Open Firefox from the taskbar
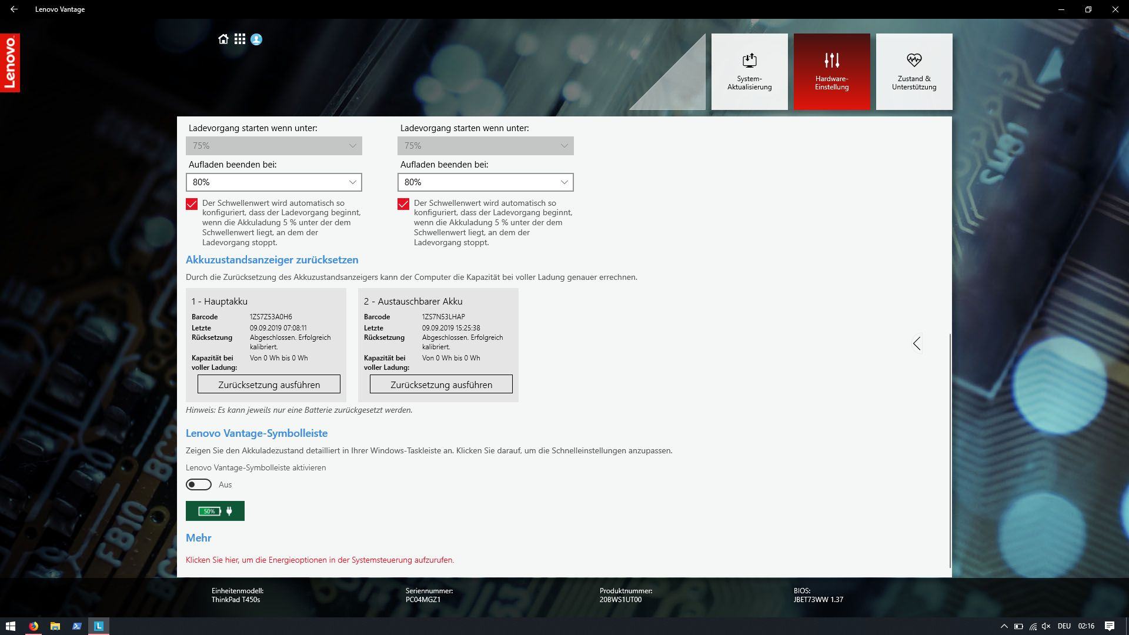This screenshot has width=1129, height=635. (x=34, y=626)
